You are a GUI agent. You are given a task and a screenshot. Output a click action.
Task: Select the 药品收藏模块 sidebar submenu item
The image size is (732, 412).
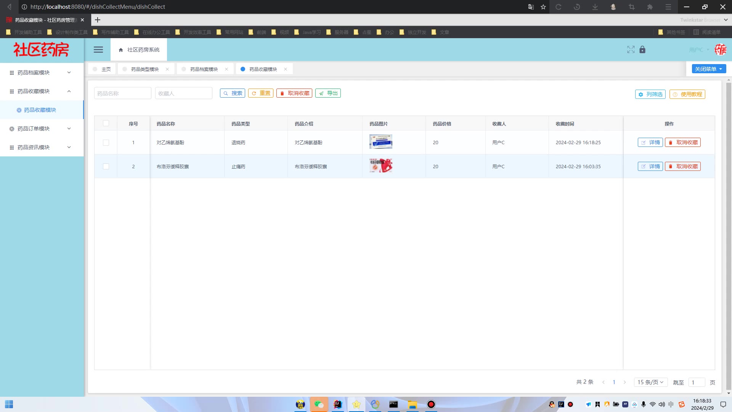click(x=42, y=110)
